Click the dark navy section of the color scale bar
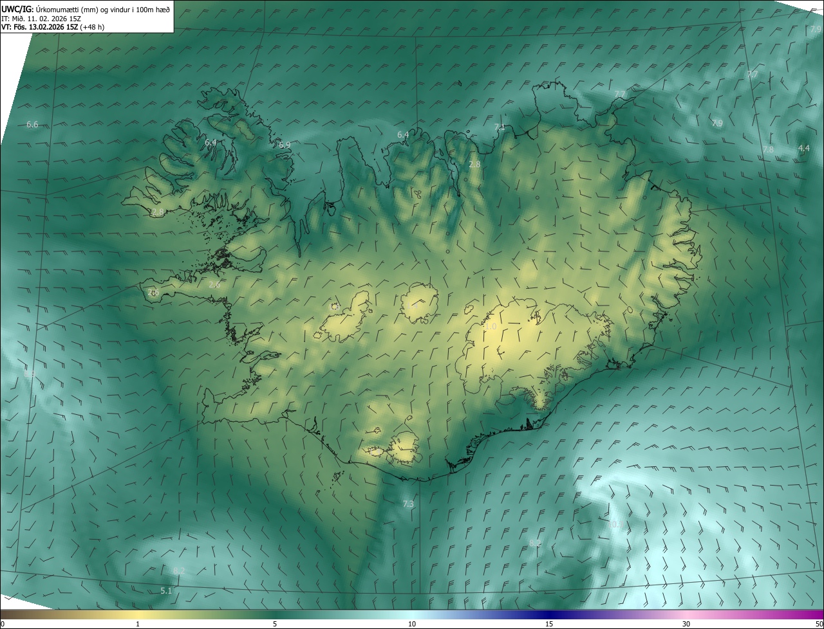 tap(549, 614)
